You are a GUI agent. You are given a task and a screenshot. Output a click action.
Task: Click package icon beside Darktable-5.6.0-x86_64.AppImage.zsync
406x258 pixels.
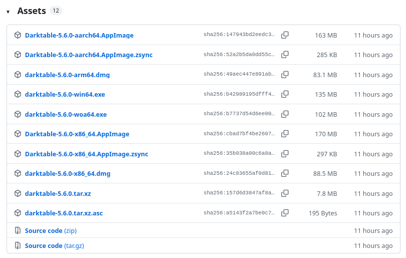click(x=18, y=154)
